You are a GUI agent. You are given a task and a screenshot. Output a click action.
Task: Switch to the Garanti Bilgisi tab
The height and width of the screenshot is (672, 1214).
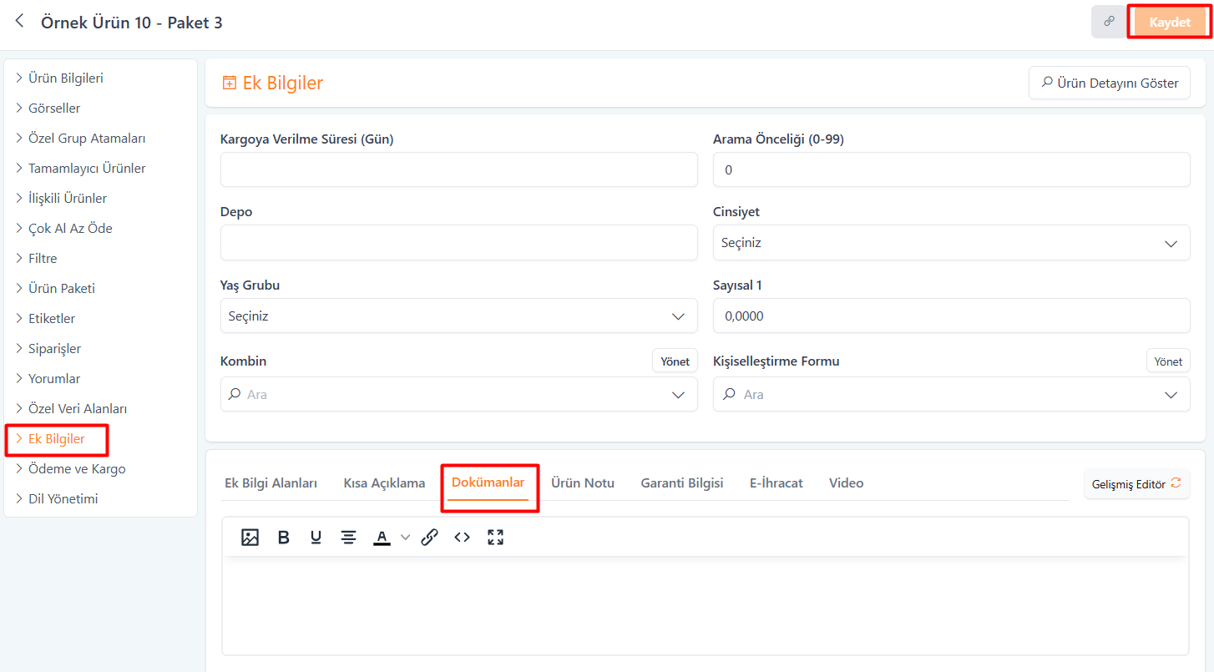[681, 483]
